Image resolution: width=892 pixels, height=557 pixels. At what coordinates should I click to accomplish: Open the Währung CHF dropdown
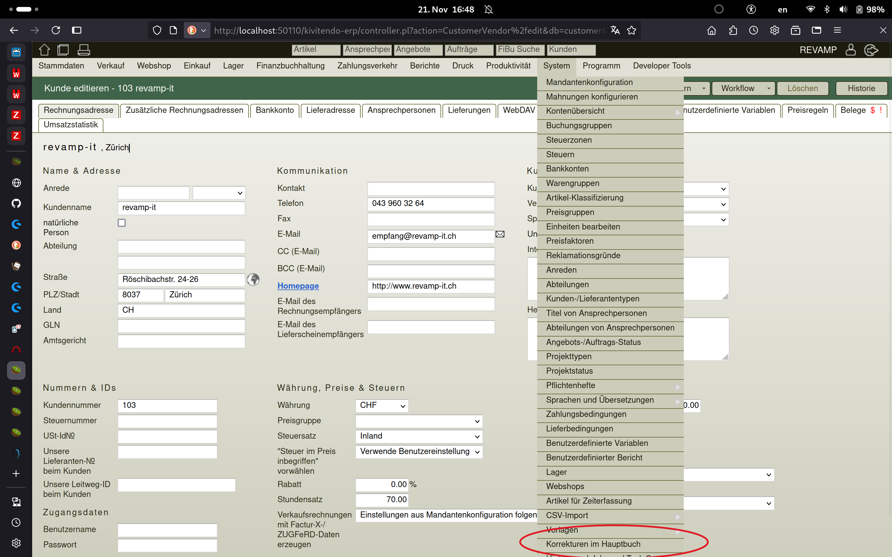382,406
